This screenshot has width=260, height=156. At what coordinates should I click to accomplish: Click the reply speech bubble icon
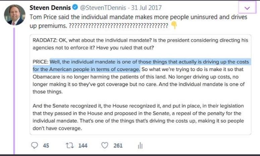(35, 146)
